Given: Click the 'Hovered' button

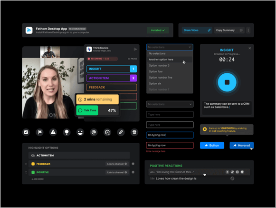Looking at the screenshot, I should pyautogui.click(x=241, y=145).
